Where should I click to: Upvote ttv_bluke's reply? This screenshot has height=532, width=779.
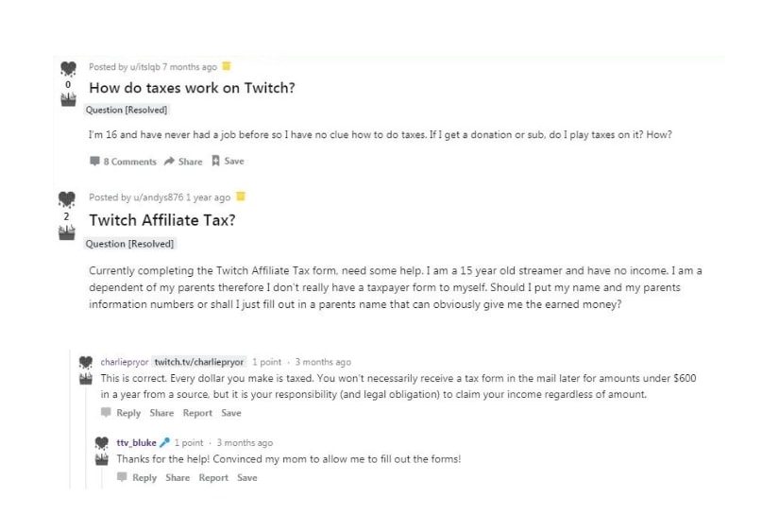tap(102, 442)
